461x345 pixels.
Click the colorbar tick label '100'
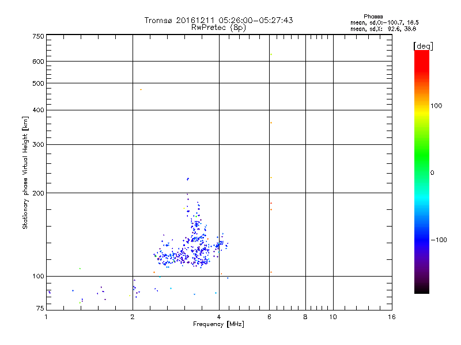(436, 106)
